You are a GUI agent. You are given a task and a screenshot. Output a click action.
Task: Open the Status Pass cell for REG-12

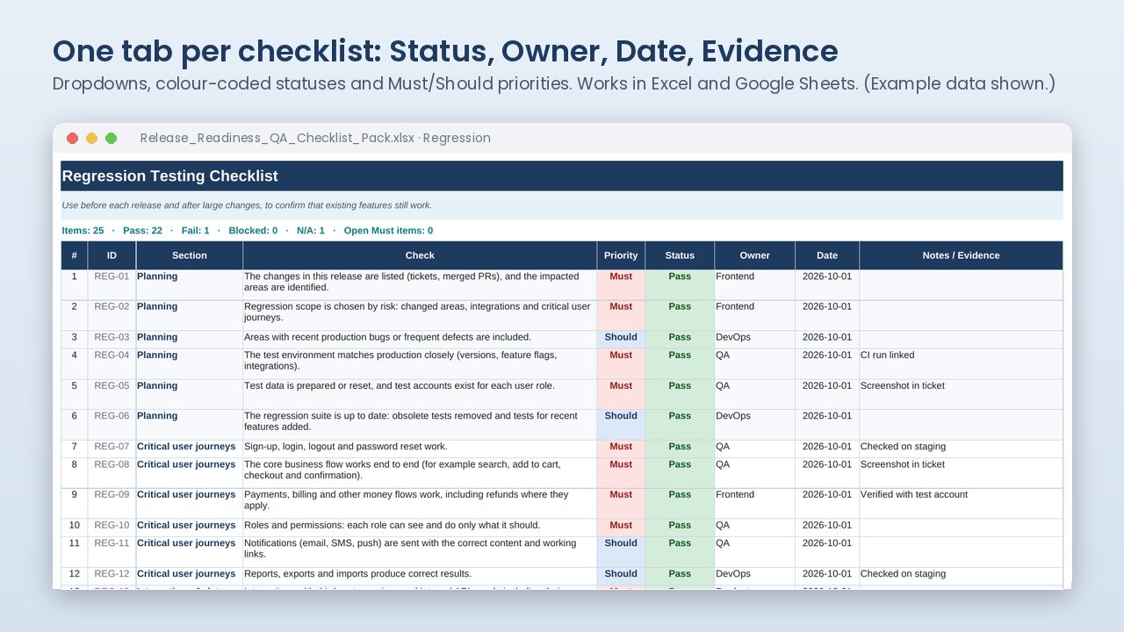click(x=680, y=574)
